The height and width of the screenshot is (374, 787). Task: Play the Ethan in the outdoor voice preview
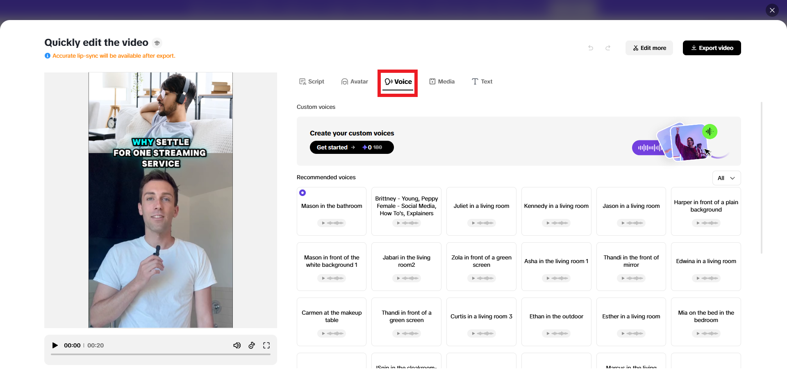coord(548,333)
